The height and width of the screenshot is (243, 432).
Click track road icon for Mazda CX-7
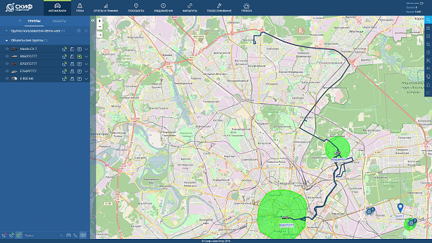tap(72, 49)
